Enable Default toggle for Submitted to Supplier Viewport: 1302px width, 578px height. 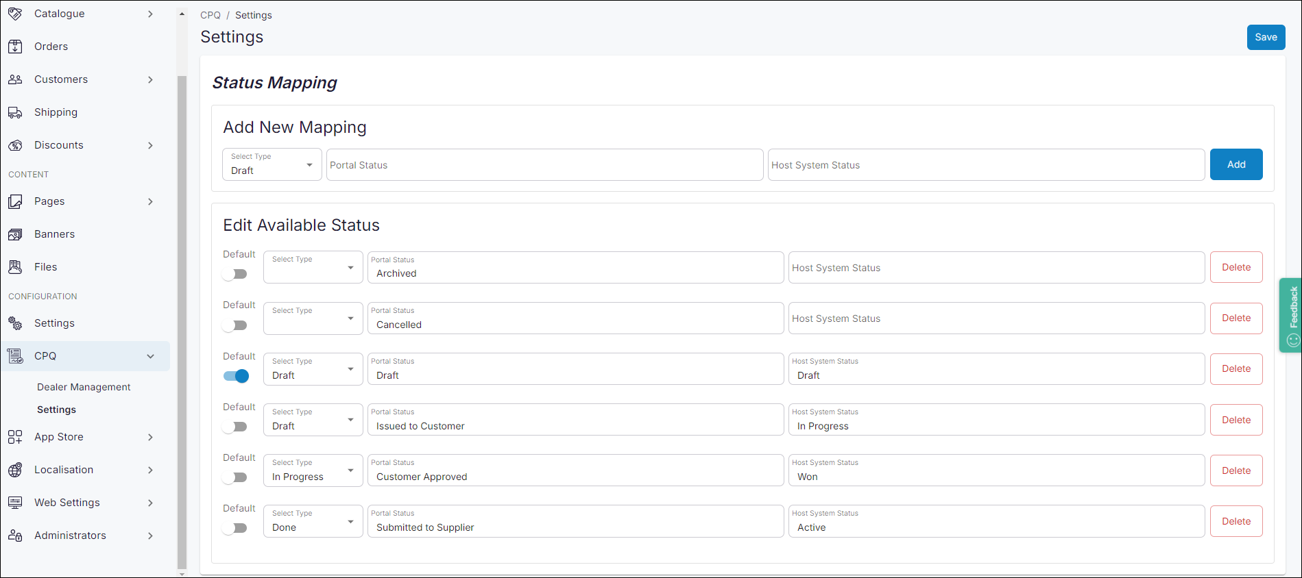pyautogui.click(x=235, y=528)
